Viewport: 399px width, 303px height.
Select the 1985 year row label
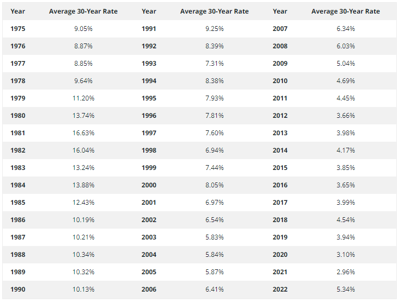(x=18, y=203)
